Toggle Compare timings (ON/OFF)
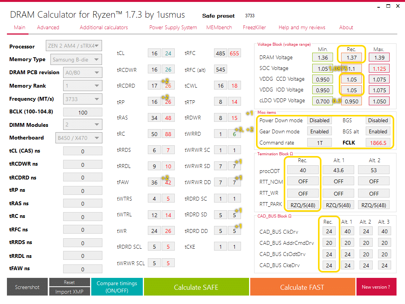Screen dimensions: 405x304 click(117, 287)
